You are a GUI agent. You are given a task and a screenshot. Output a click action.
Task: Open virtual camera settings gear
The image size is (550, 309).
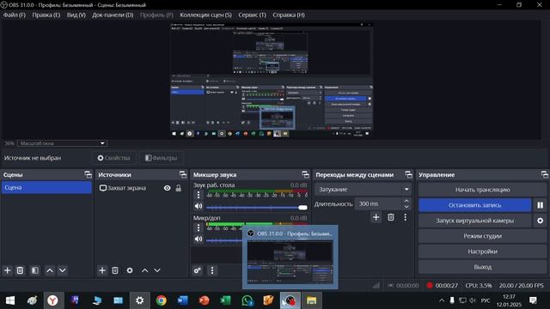click(x=541, y=221)
